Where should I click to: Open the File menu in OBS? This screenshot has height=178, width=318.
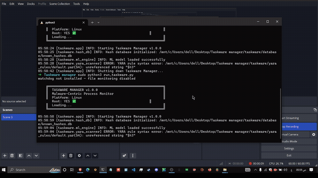(x=4, y=4)
